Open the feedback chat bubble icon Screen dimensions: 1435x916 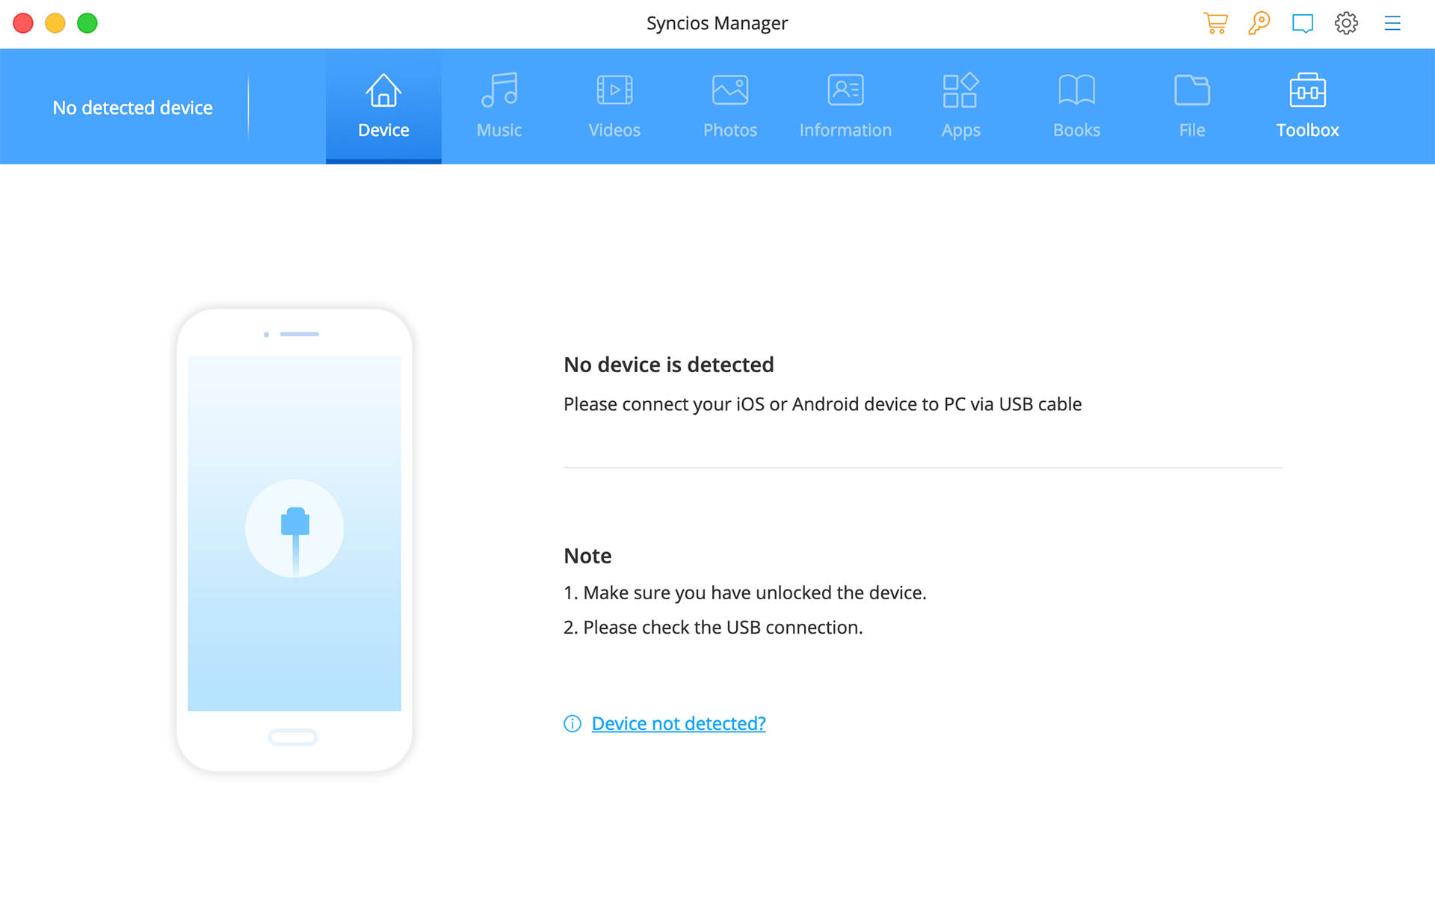click(1303, 23)
